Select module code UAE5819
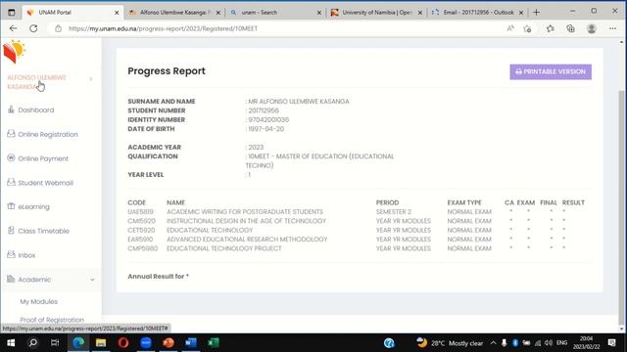Viewport: 627px width, 352px height. 141,212
